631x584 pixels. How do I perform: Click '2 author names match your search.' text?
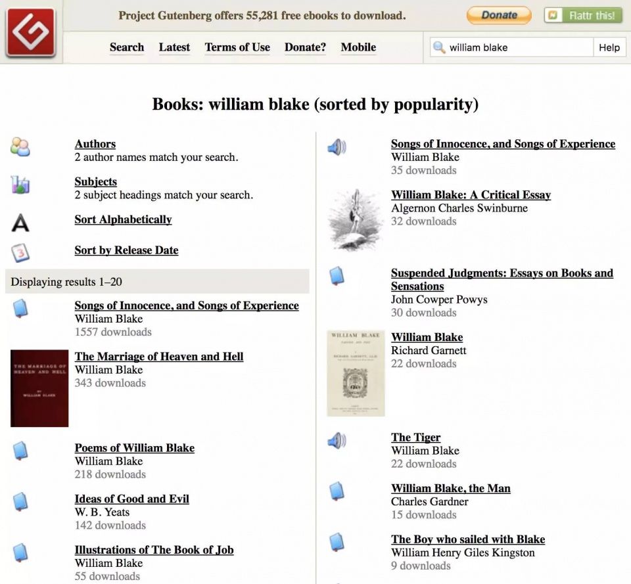tap(156, 157)
